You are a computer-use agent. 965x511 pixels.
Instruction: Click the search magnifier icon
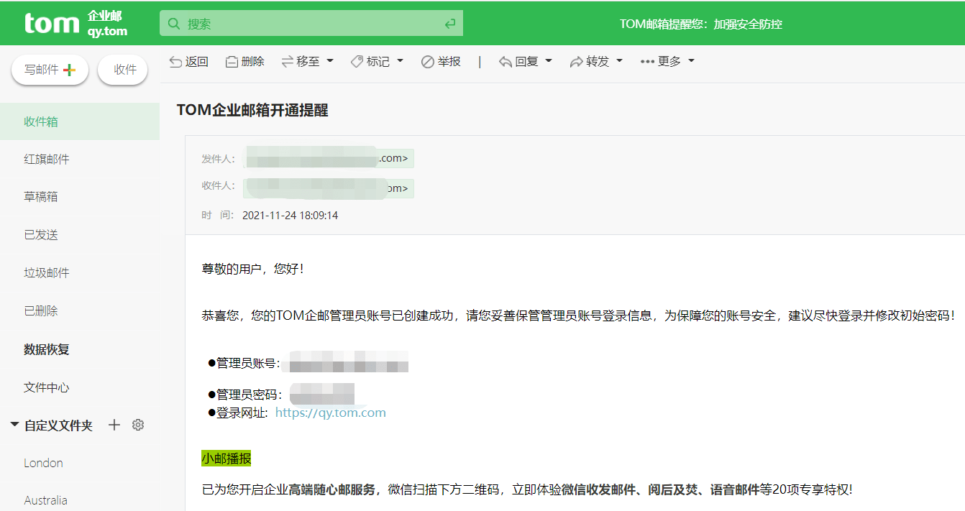(x=173, y=22)
